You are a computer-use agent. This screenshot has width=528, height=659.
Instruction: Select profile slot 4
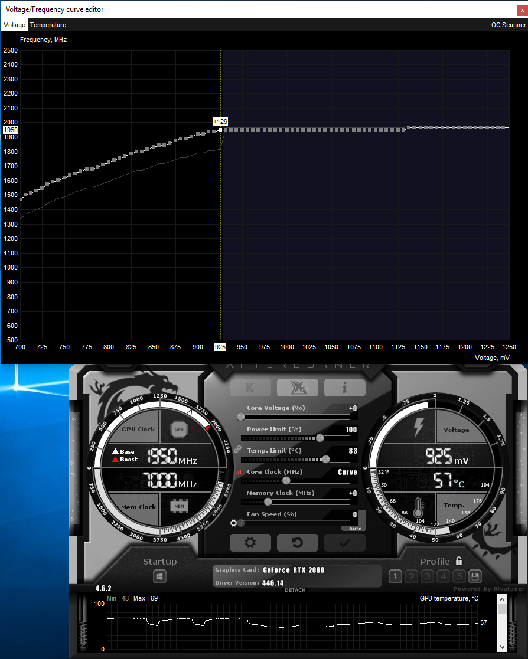pyautogui.click(x=444, y=576)
